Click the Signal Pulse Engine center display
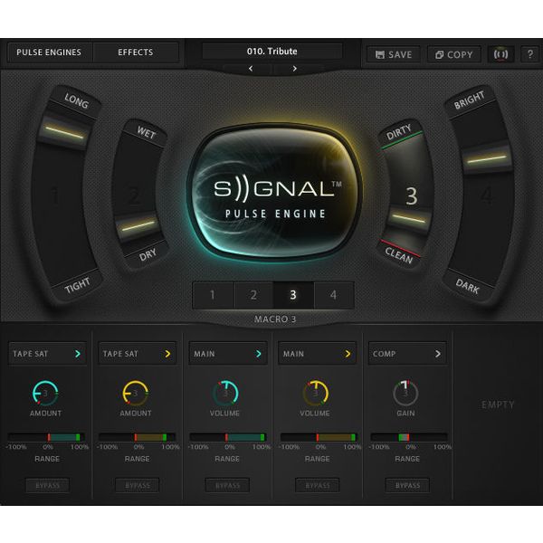 pyautogui.click(x=274, y=192)
